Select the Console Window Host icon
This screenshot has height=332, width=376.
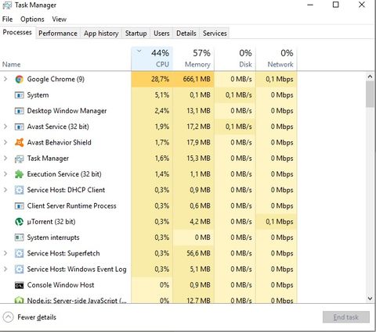19,285
